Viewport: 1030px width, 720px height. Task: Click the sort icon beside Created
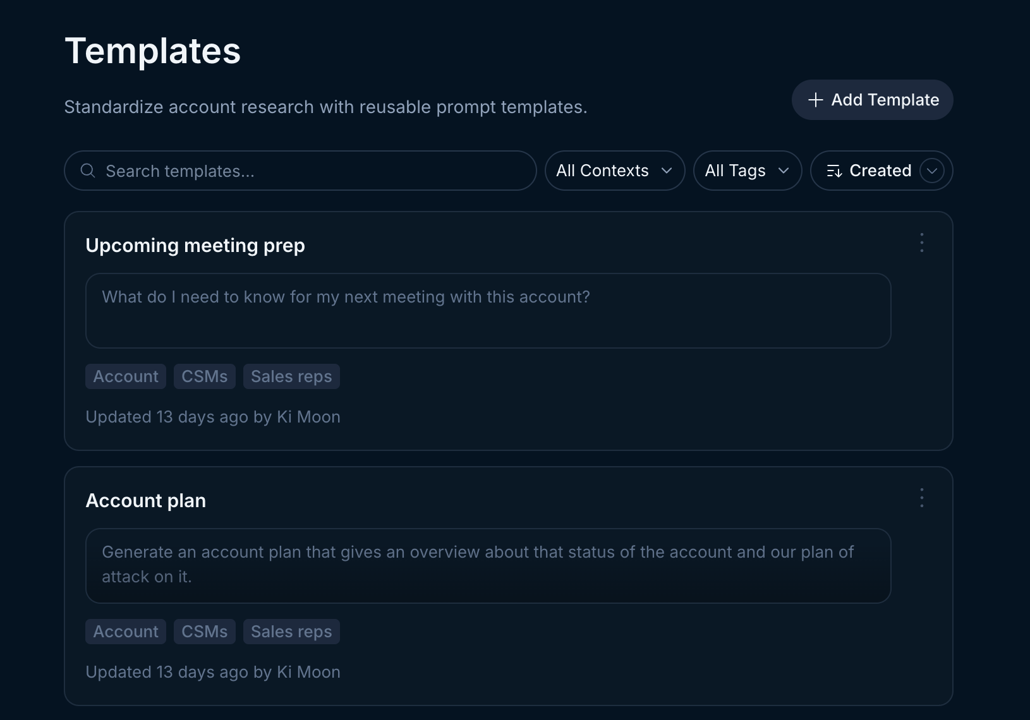[834, 171]
